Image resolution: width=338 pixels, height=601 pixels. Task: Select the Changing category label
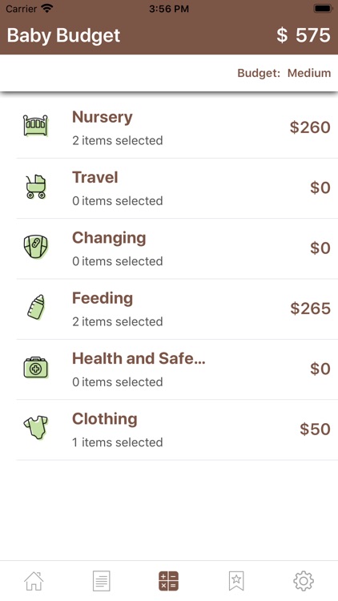point(109,238)
